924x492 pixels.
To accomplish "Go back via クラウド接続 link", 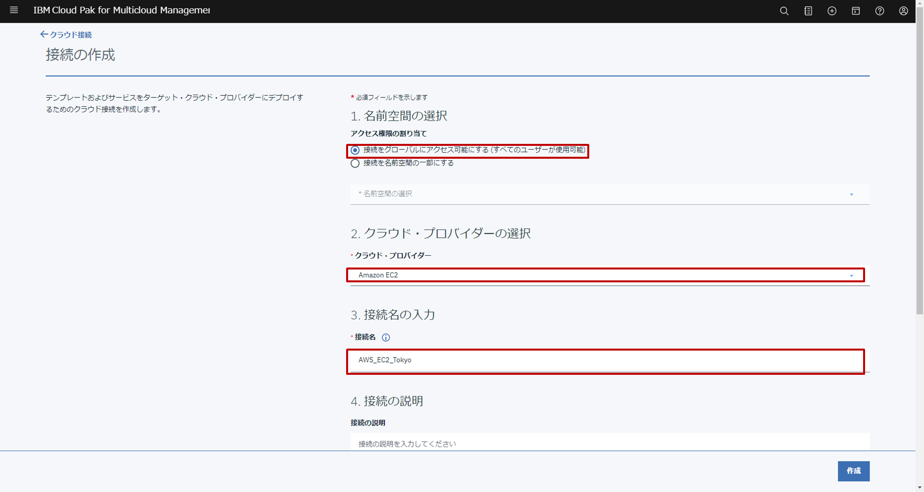I will click(x=66, y=35).
